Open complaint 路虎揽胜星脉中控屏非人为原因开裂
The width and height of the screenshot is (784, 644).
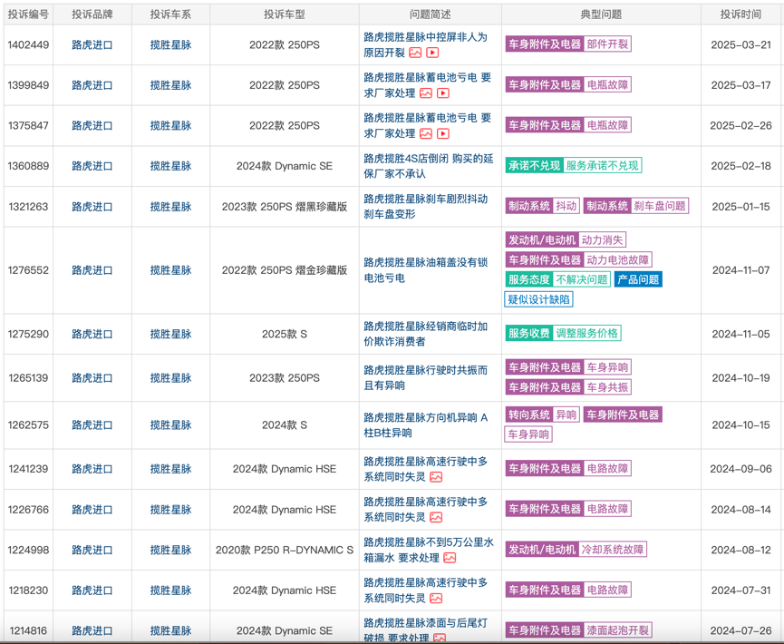point(425,44)
